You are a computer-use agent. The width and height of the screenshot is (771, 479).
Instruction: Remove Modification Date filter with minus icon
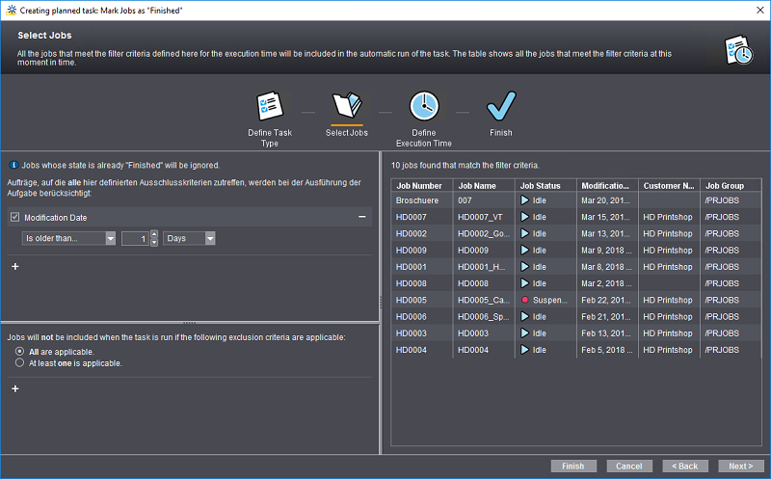[x=362, y=217]
